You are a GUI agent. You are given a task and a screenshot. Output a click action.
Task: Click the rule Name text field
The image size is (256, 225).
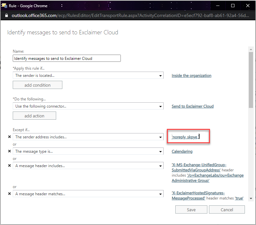point(67,59)
